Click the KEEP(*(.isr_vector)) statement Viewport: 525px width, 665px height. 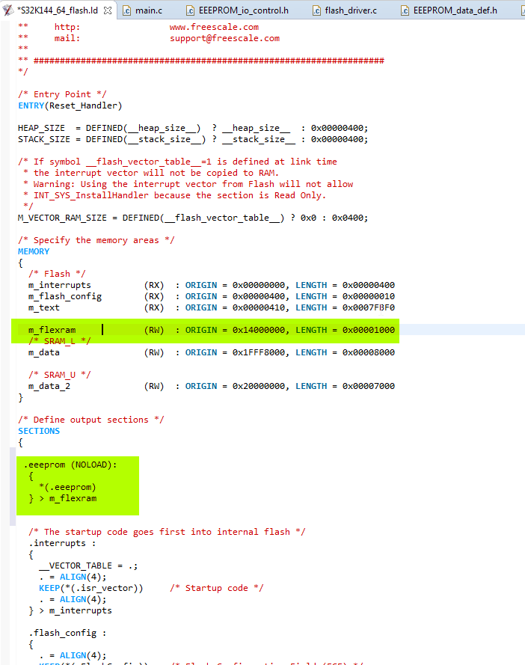[90, 588]
